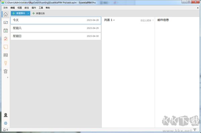The width and height of the screenshot is (201, 133).
Task: Click the user account icon
Action: [5, 115]
